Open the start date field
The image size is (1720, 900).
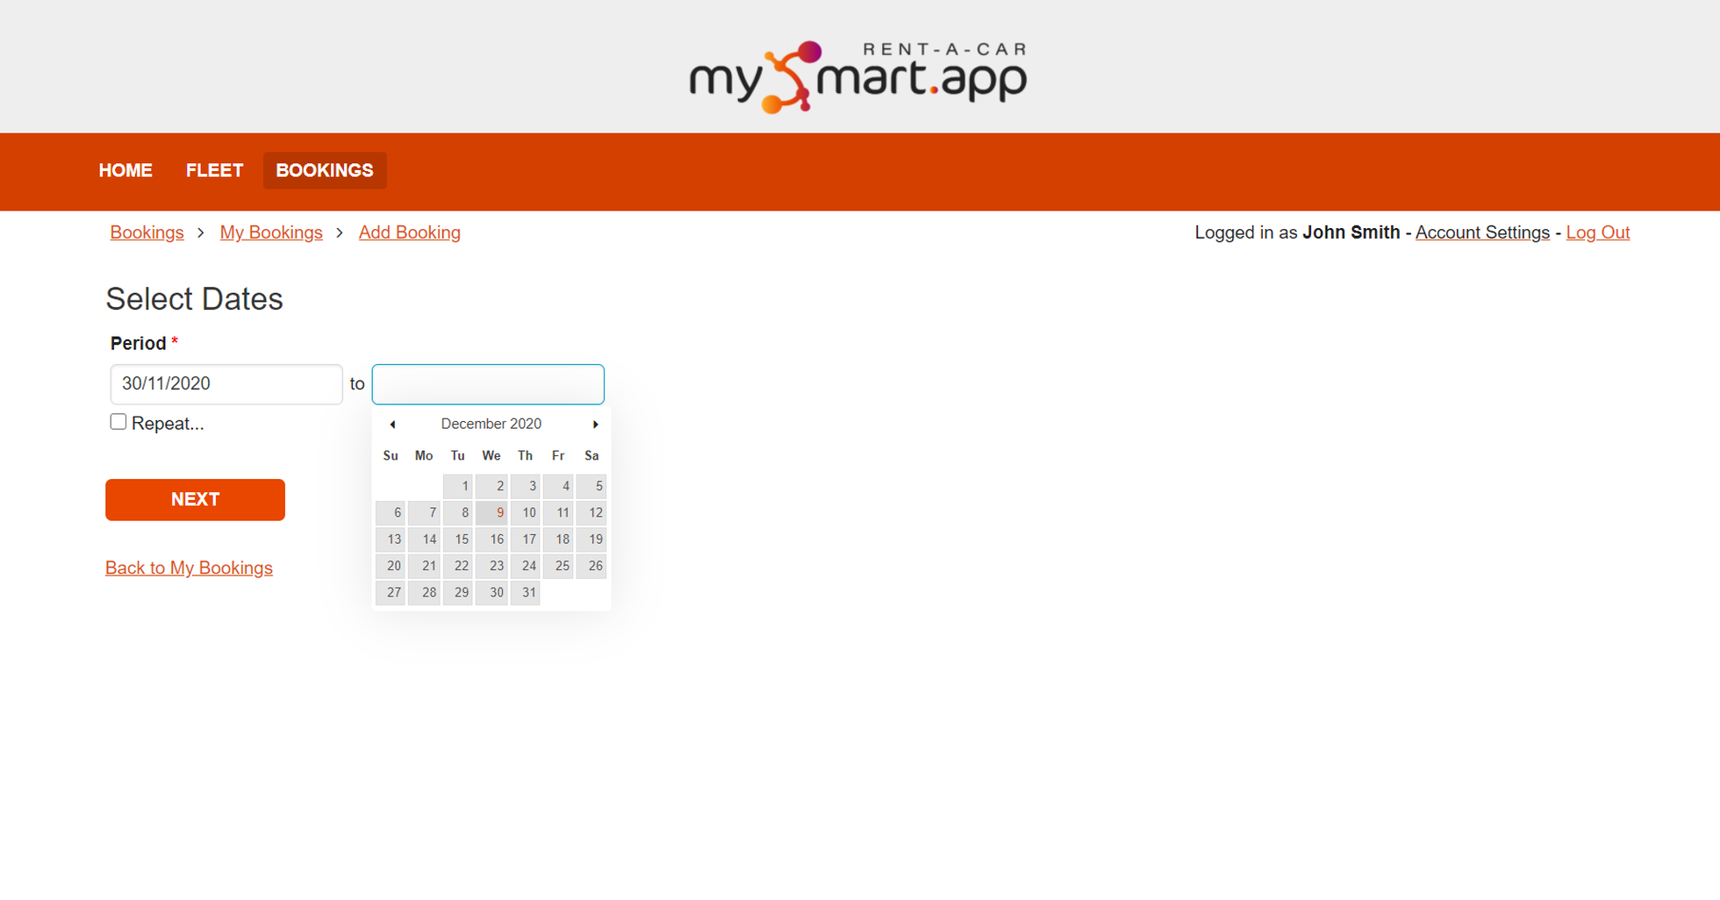(x=226, y=383)
